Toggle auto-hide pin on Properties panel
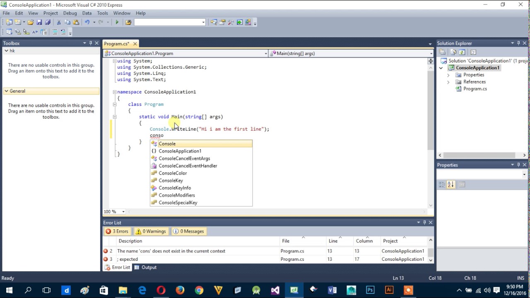The width and height of the screenshot is (530, 298). [518, 165]
